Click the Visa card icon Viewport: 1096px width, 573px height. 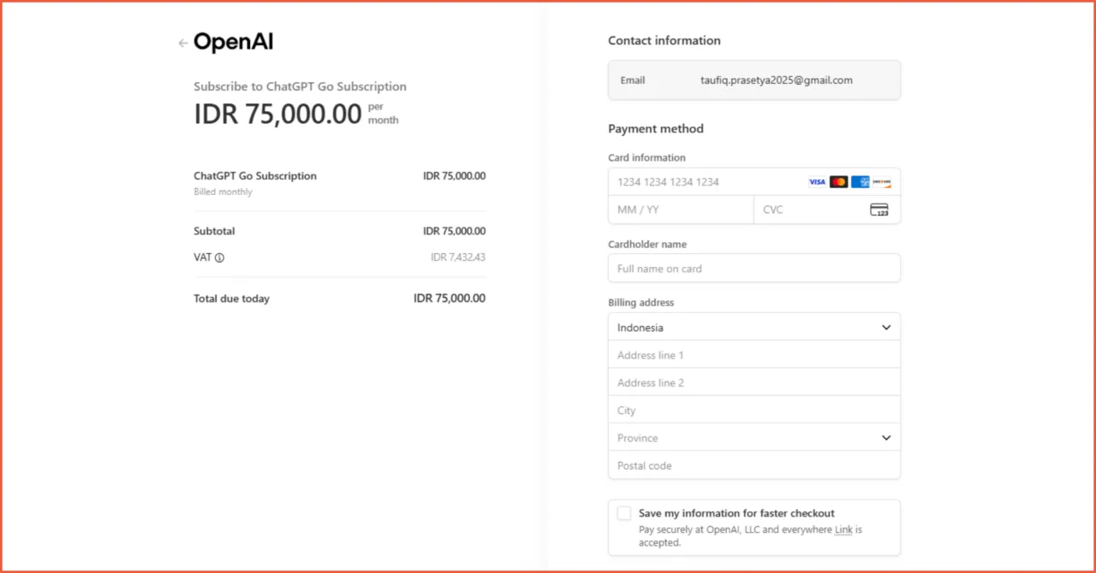pos(817,182)
